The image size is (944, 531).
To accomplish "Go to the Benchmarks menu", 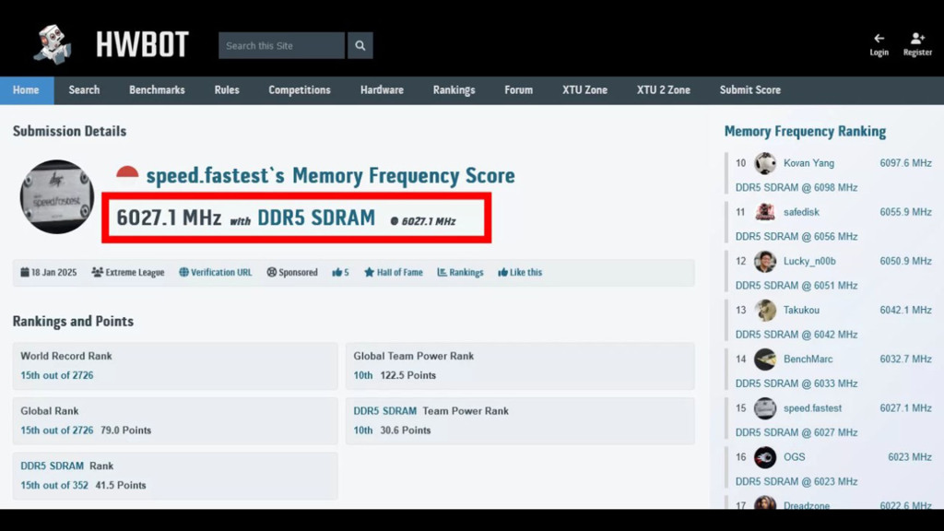I will [x=157, y=90].
